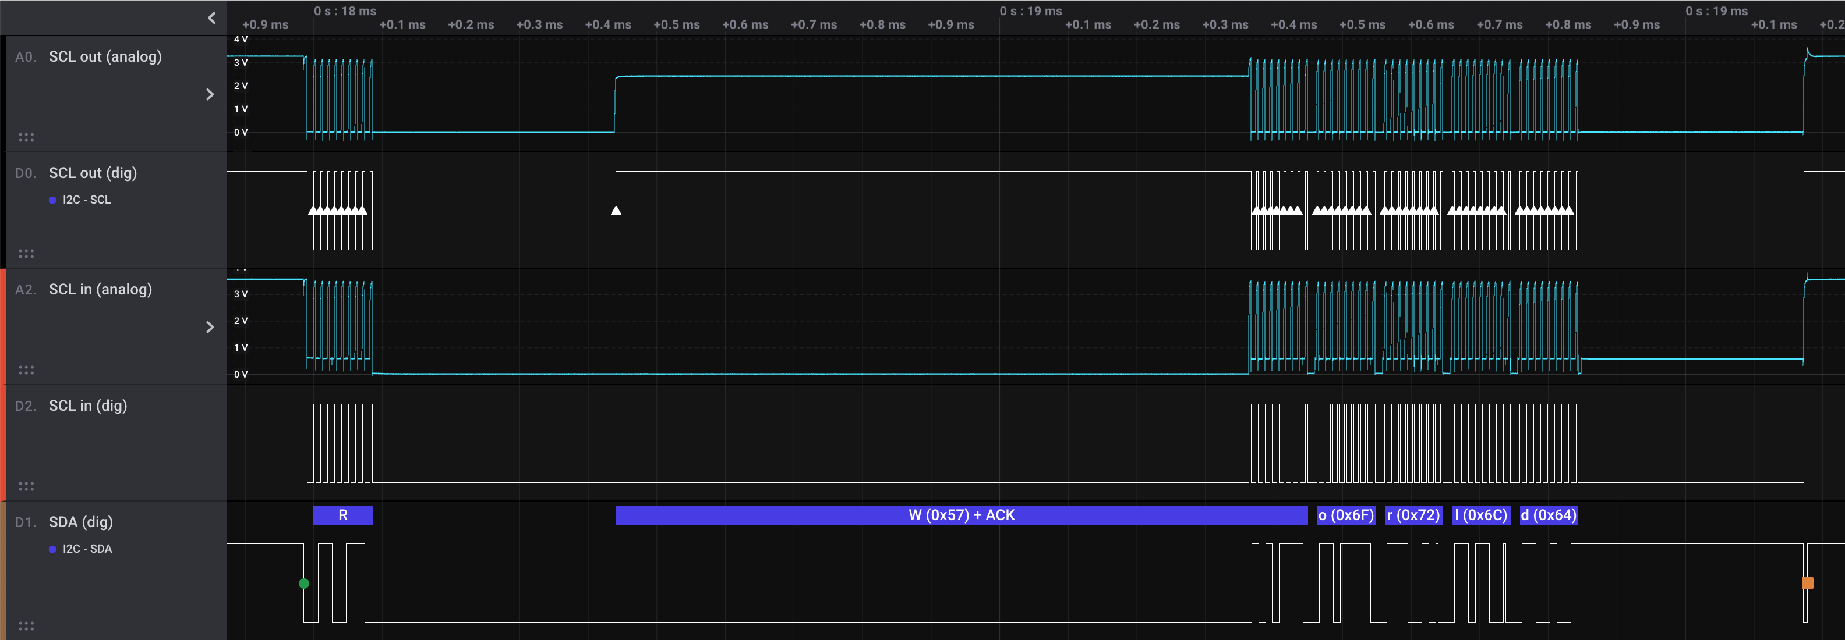
Task: Click the D2 channel identifier label
Action: [x=24, y=405]
